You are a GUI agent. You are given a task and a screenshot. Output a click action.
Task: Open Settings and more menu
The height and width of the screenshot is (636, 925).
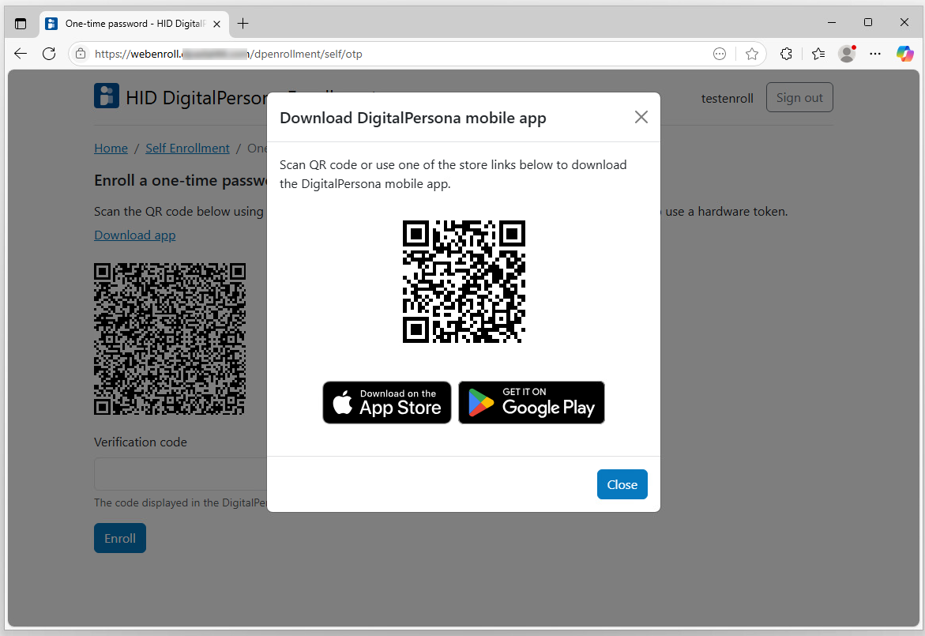[x=875, y=54]
